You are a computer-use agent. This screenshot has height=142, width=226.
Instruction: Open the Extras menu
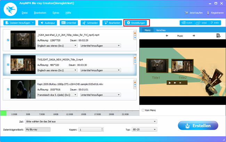[x=56, y=13]
